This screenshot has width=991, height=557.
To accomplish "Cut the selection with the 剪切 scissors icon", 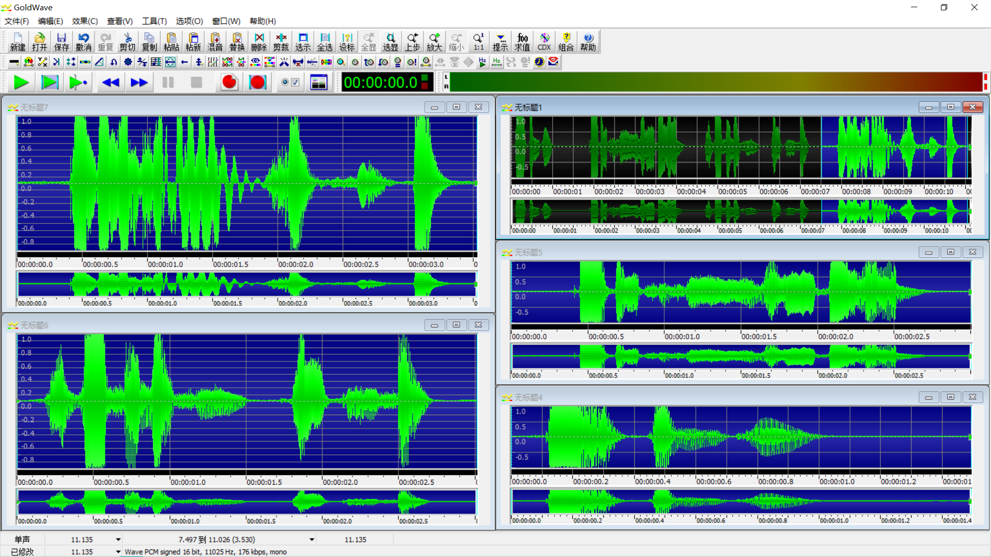I will 127,42.
